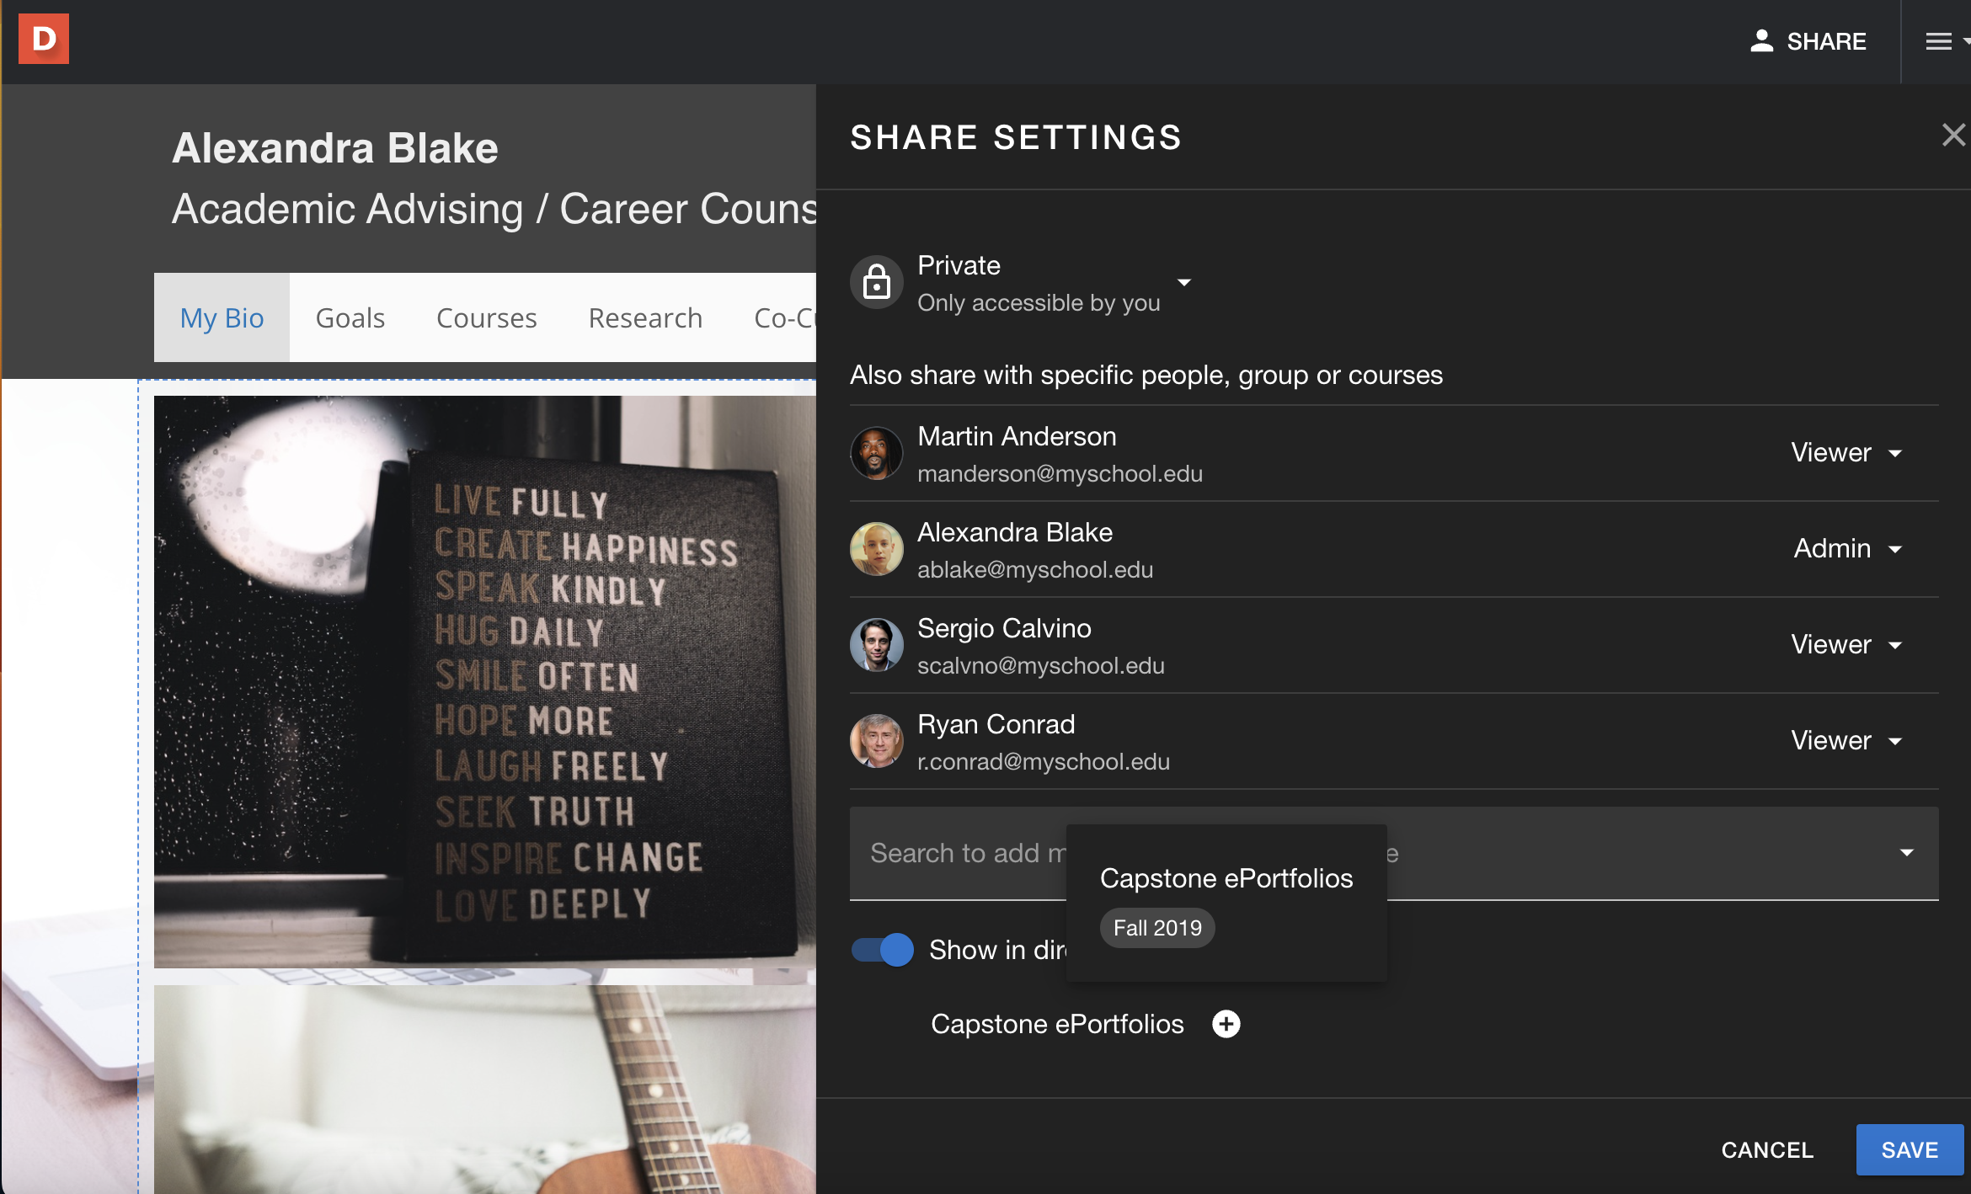Change Martin Anderson's Viewer role dropdown
The height and width of the screenshot is (1194, 1971).
click(1846, 453)
